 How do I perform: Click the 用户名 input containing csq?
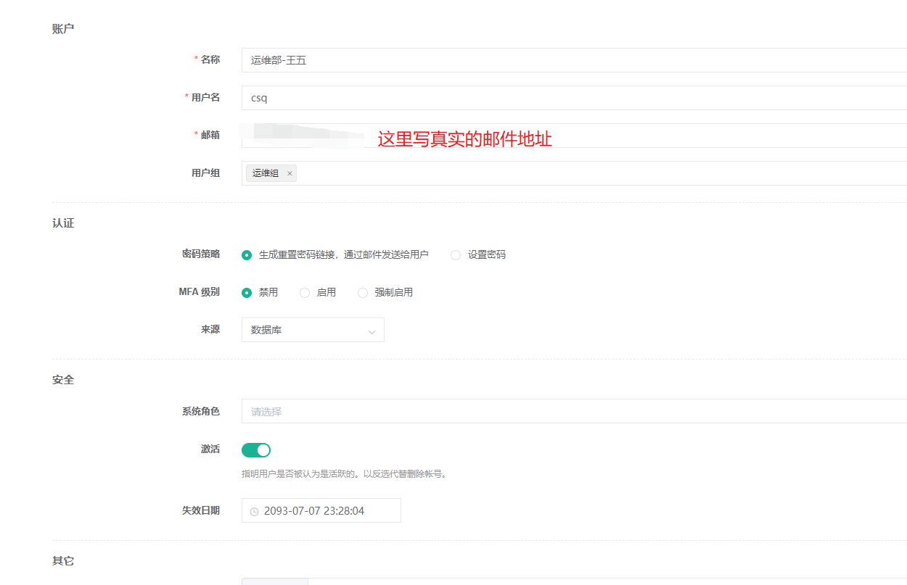click(574, 98)
